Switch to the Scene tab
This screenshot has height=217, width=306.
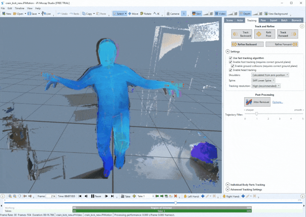click(x=230, y=20)
